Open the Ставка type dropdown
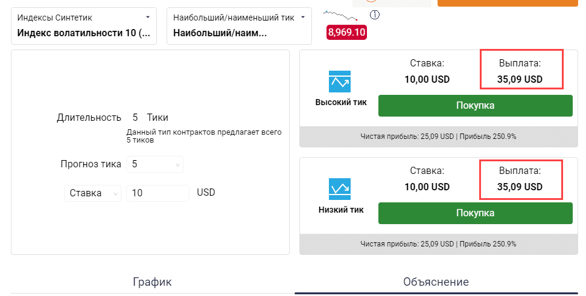586x296 pixels. coord(93,193)
